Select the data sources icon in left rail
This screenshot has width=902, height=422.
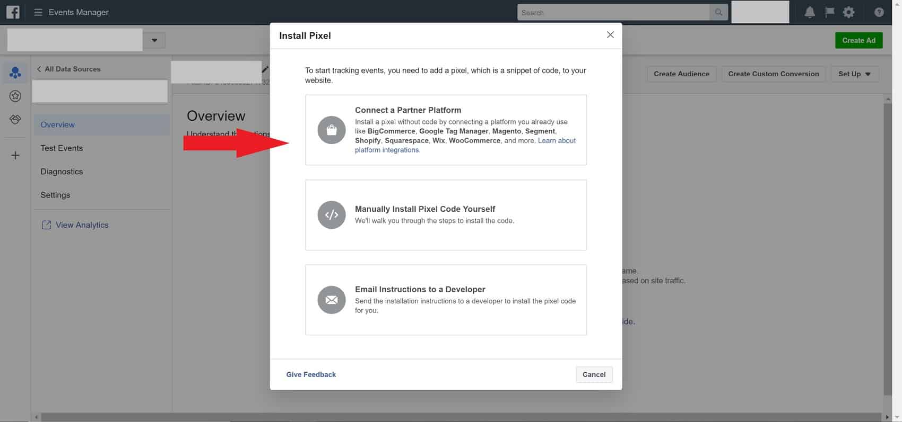tap(15, 73)
